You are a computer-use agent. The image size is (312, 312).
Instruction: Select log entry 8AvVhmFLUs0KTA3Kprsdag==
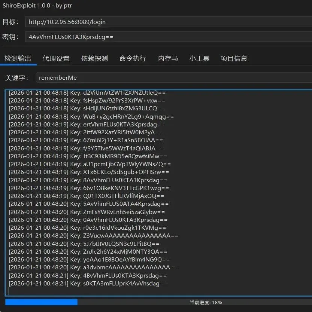pos(88,180)
